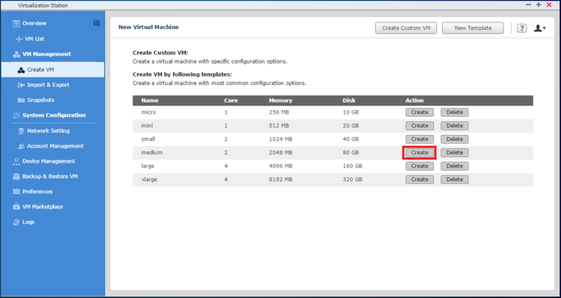Select the Create VM sidebar item
Viewport: 561px width, 298px height.
[52, 70]
